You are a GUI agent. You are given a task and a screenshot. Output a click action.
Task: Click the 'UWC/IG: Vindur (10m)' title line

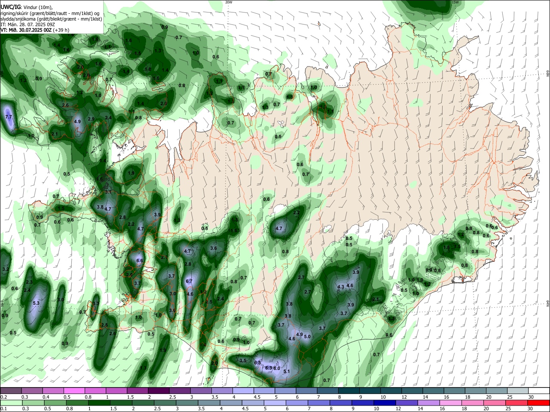[26, 7]
